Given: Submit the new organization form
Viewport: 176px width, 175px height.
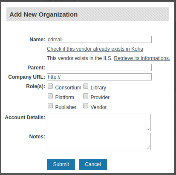Looking at the screenshot, I should point(61,164).
